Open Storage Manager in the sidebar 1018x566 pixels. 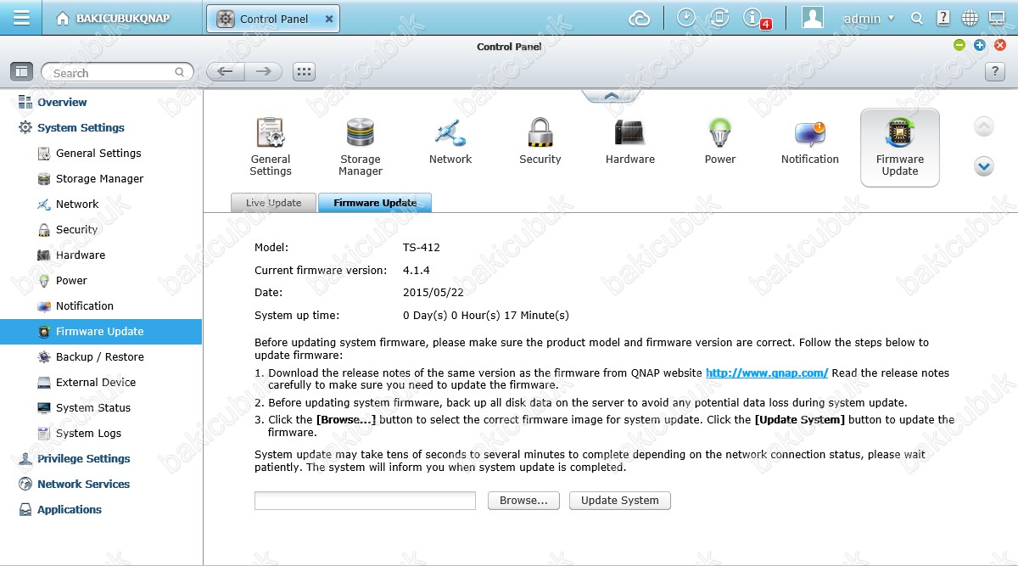point(99,178)
